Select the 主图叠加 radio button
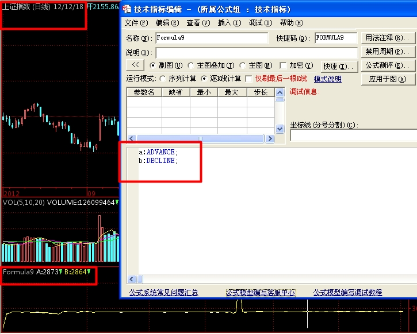The height and width of the screenshot is (334, 417). [191, 65]
